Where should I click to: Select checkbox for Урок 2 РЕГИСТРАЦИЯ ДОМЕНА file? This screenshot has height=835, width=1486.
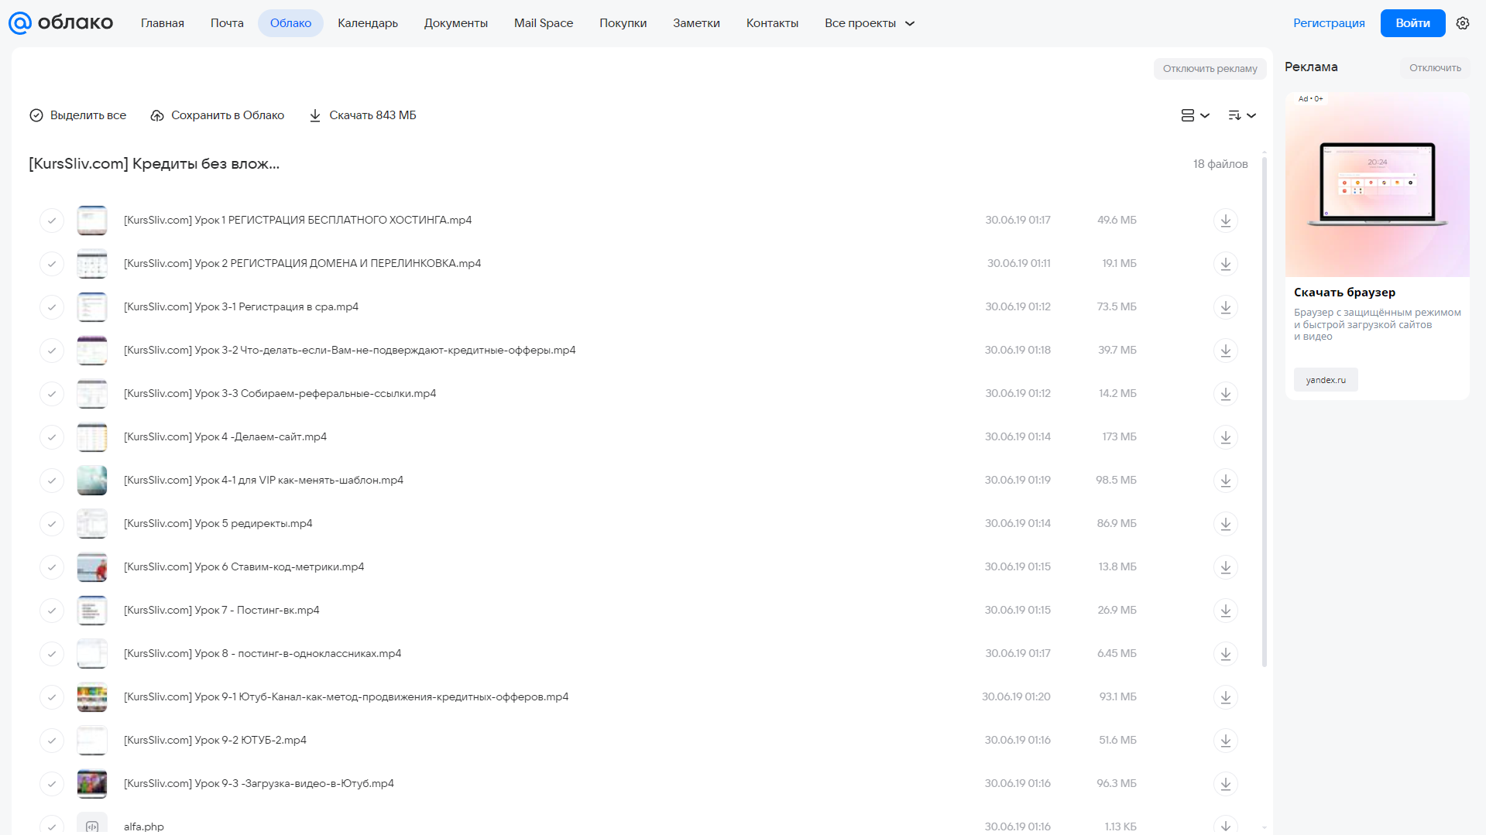pyautogui.click(x=52, y=264)
